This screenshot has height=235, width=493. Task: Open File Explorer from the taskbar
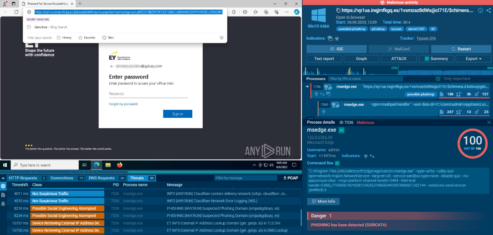(x=108, y=165)
